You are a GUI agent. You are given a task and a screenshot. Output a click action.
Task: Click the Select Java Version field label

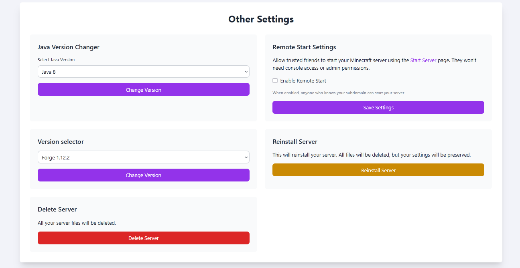point(56,60)
